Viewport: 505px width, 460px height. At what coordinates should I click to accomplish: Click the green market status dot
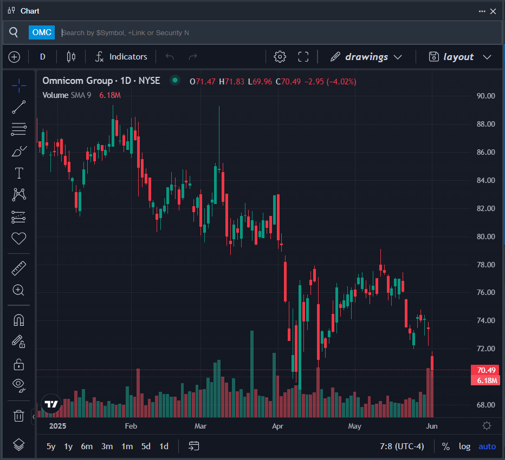pos(175,81)
